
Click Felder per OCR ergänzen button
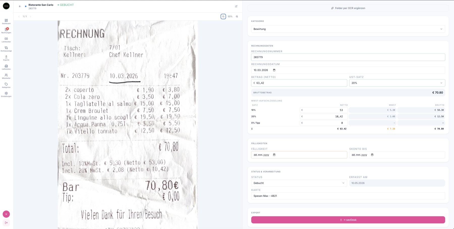tap(348, 8)
